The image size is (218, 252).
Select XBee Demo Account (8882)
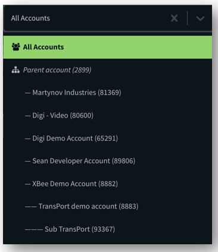(x=108, y=184)
